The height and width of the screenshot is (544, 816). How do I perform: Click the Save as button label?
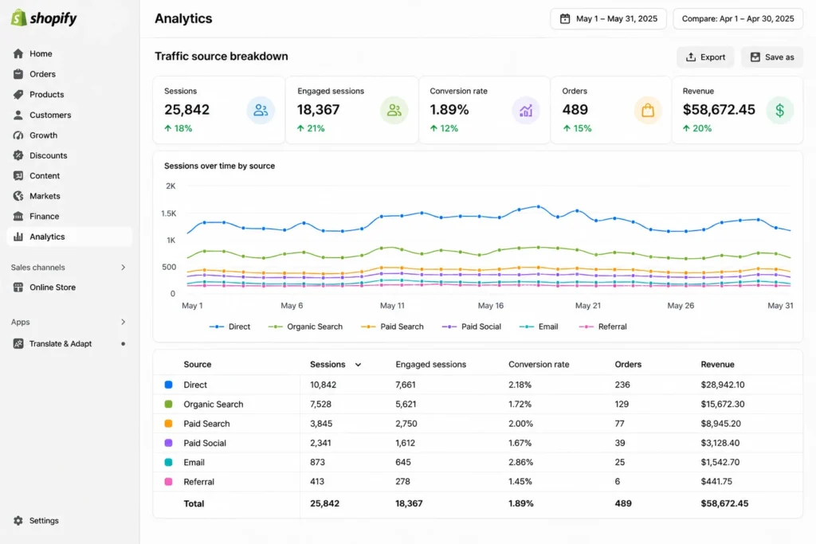(x=779, y=57)
